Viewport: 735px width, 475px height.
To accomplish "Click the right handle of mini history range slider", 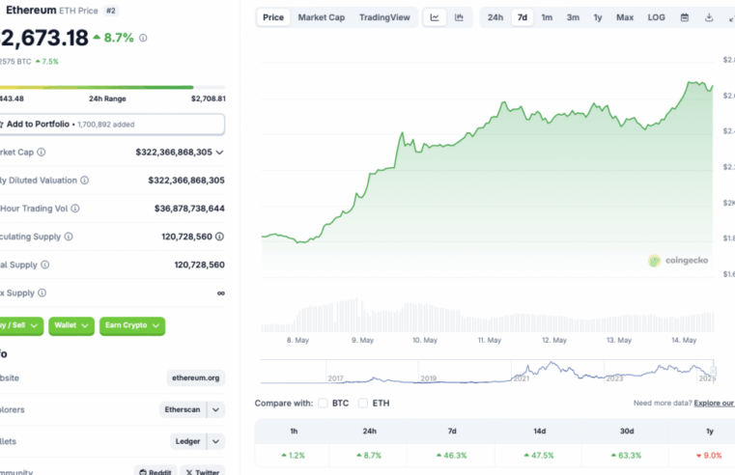I will tap(713, 372).
